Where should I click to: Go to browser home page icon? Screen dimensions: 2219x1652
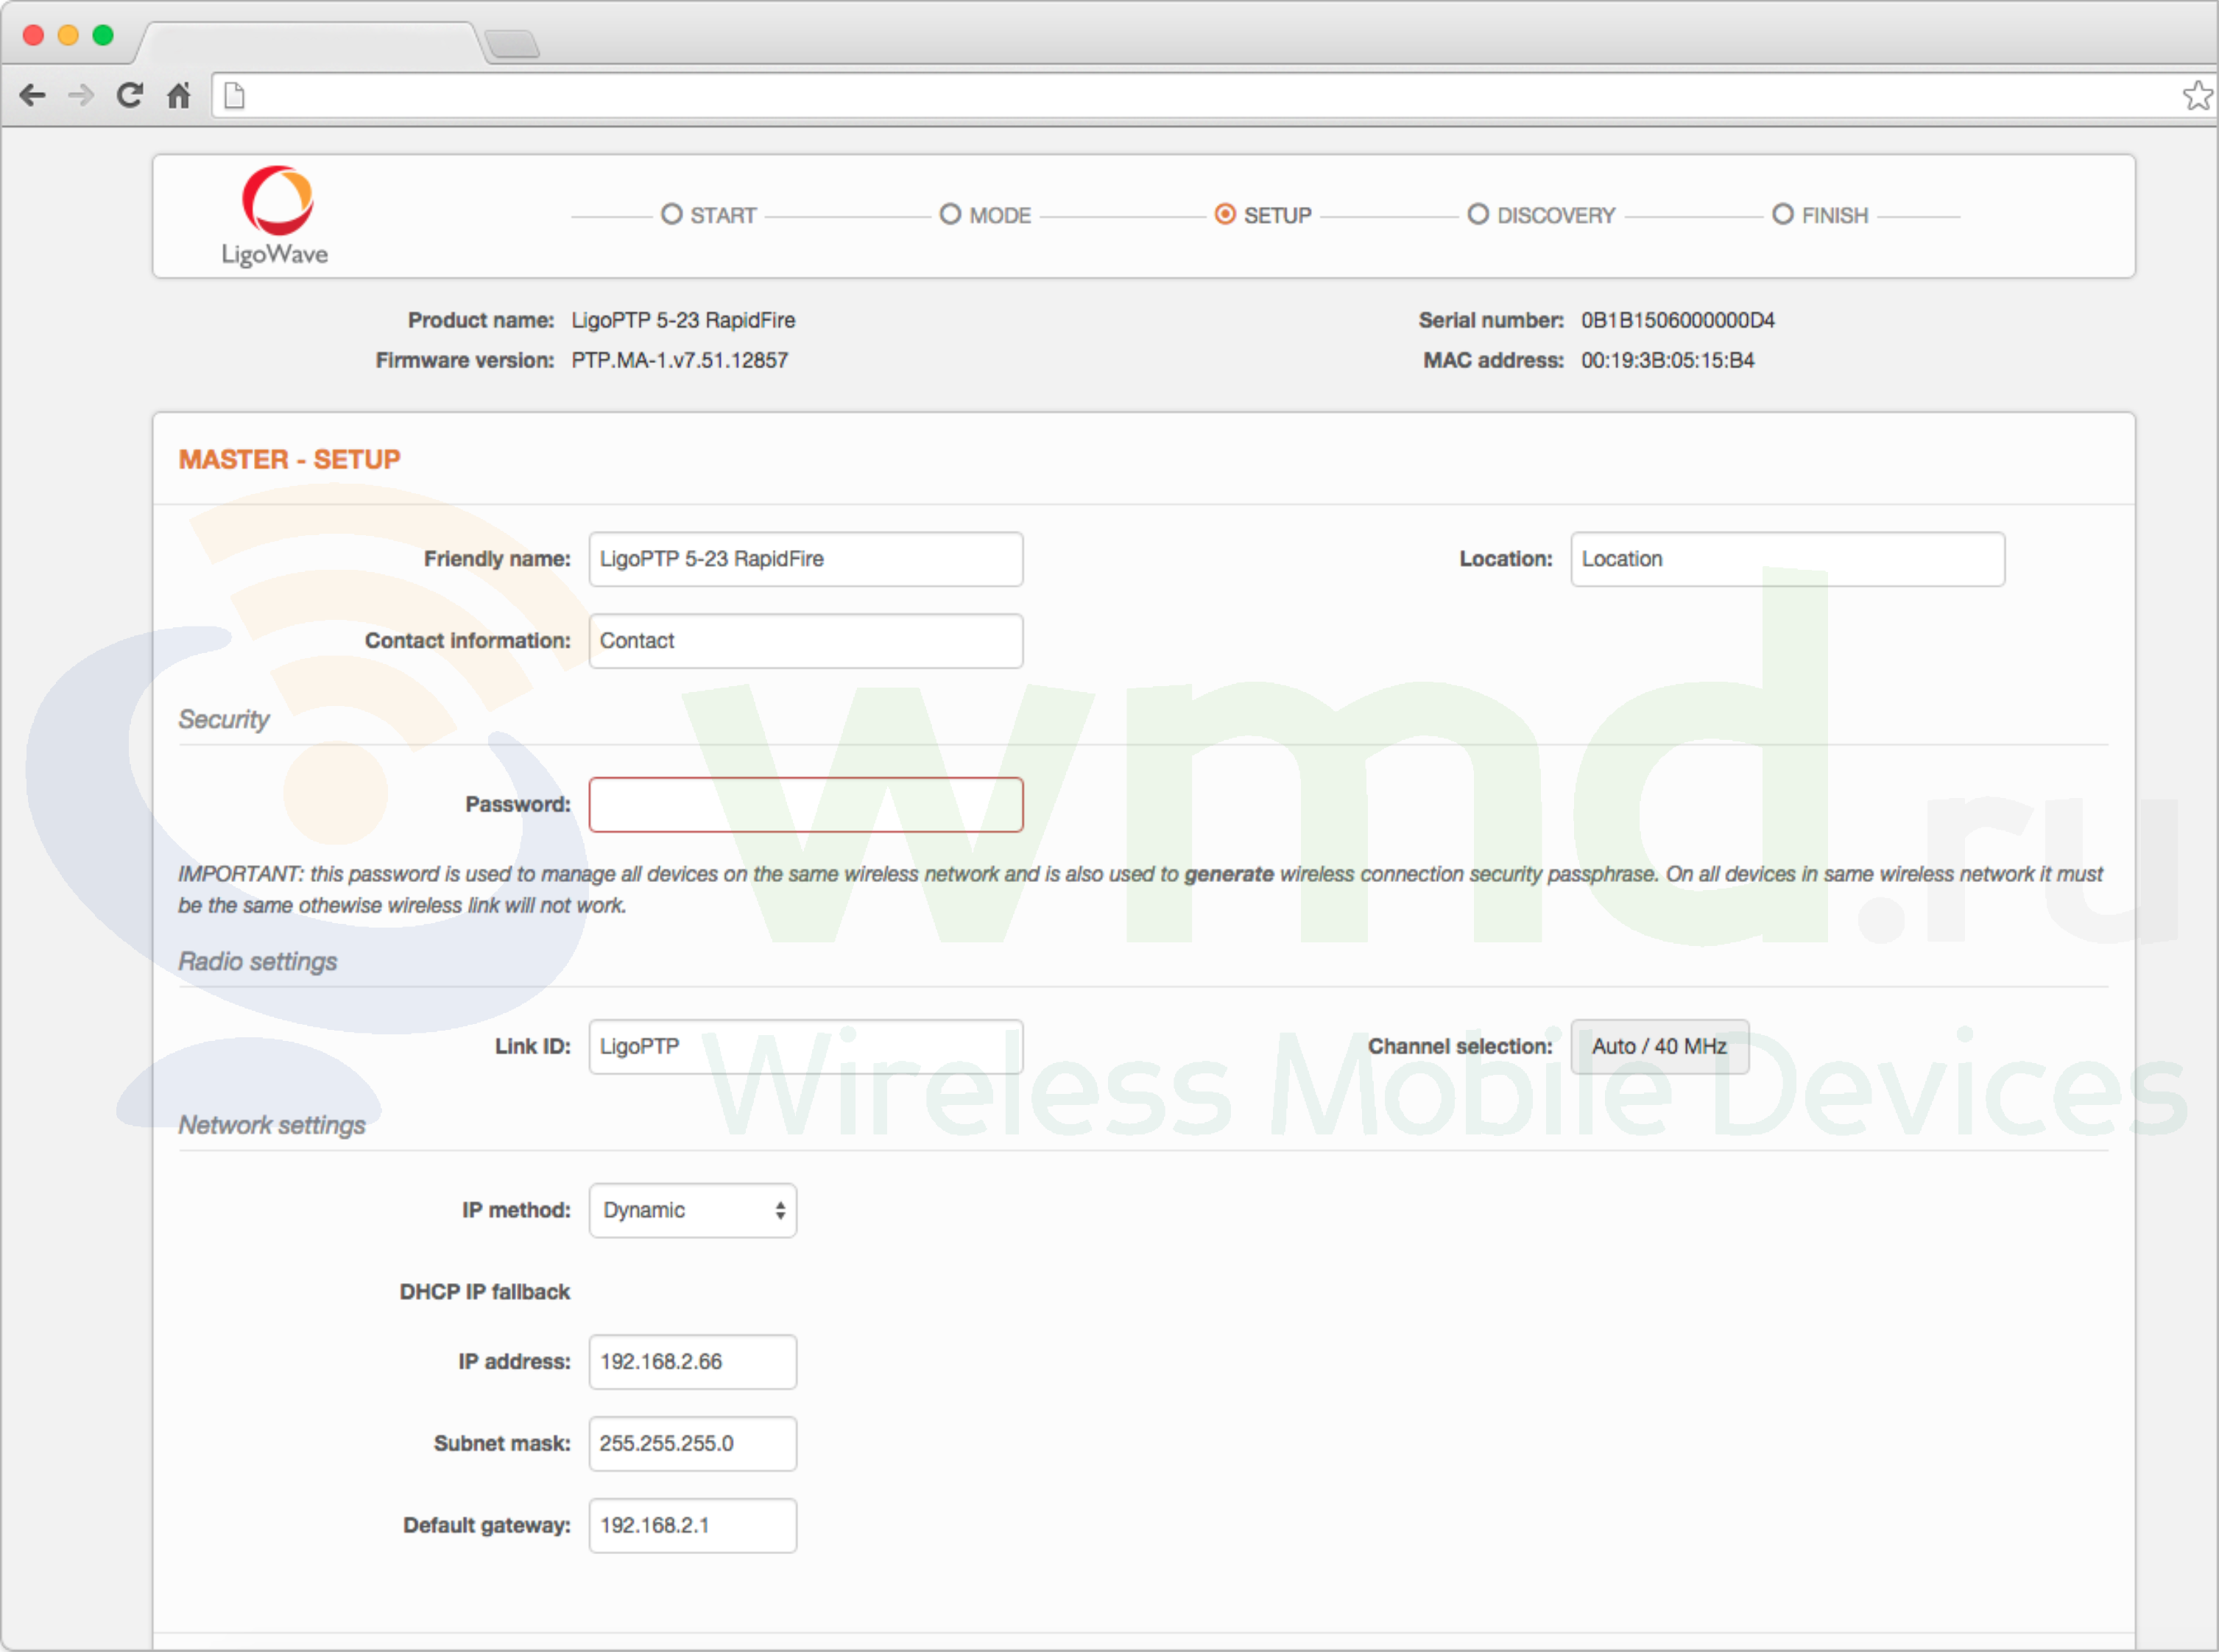pos(179,96)
